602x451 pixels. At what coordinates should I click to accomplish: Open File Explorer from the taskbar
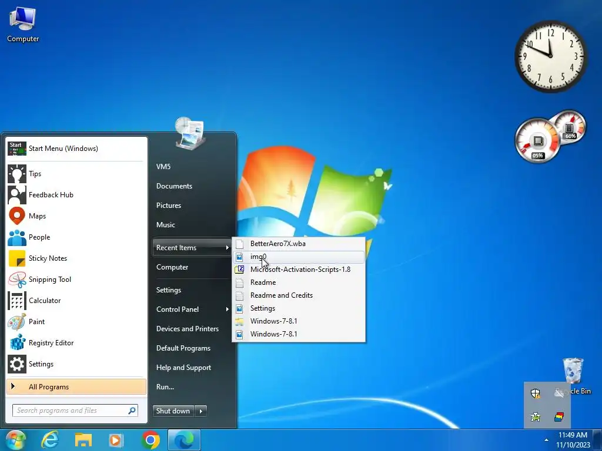click(x=83, y=440)
